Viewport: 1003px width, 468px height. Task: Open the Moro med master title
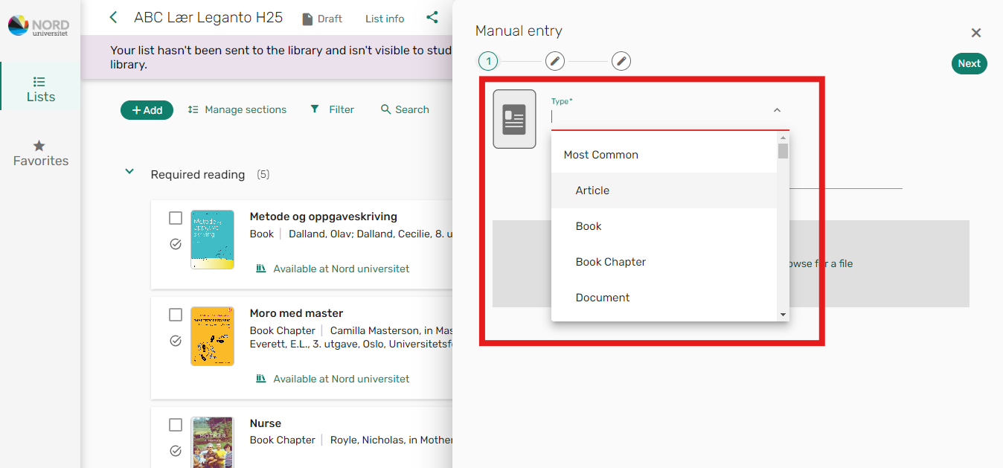pyautogui.click(x=296, y=313)
